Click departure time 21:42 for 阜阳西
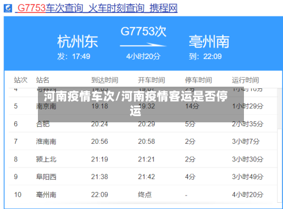Viewport: 283px width, 209px height. [147, 177]
